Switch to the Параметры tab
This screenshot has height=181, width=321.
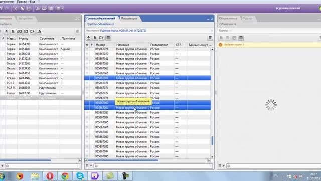pyautogui.click(x=129, y=18)
